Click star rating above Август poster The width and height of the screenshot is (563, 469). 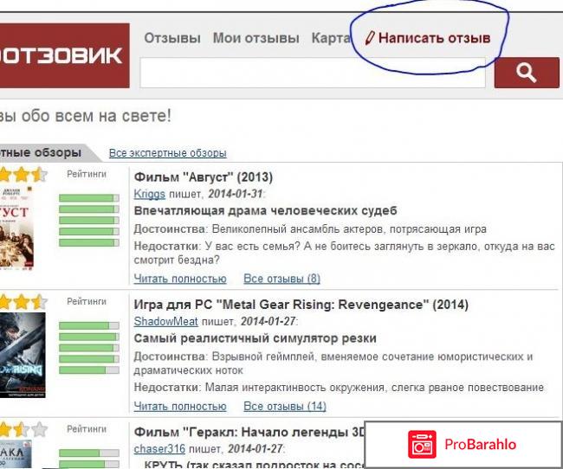[23, 175]
